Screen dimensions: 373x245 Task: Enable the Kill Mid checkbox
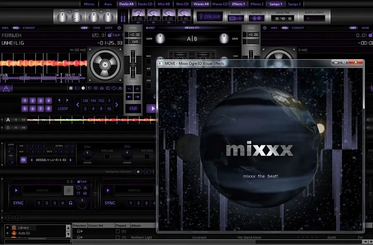click(x=147, y=156)
